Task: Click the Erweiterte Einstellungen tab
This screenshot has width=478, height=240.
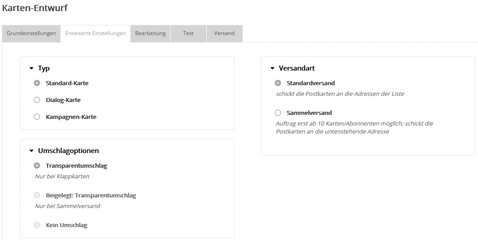Action: pos(95,34)
